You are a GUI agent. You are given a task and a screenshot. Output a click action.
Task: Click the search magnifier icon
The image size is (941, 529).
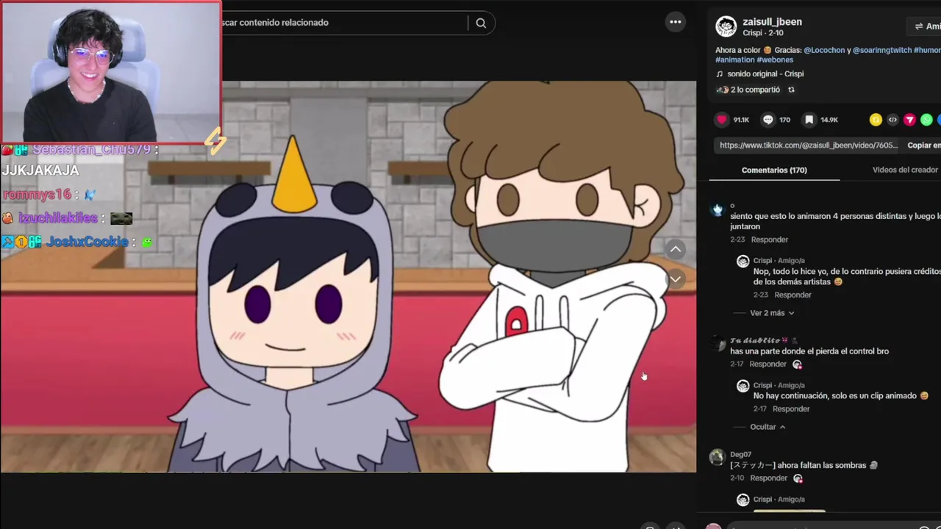click(x=481, y=23)
